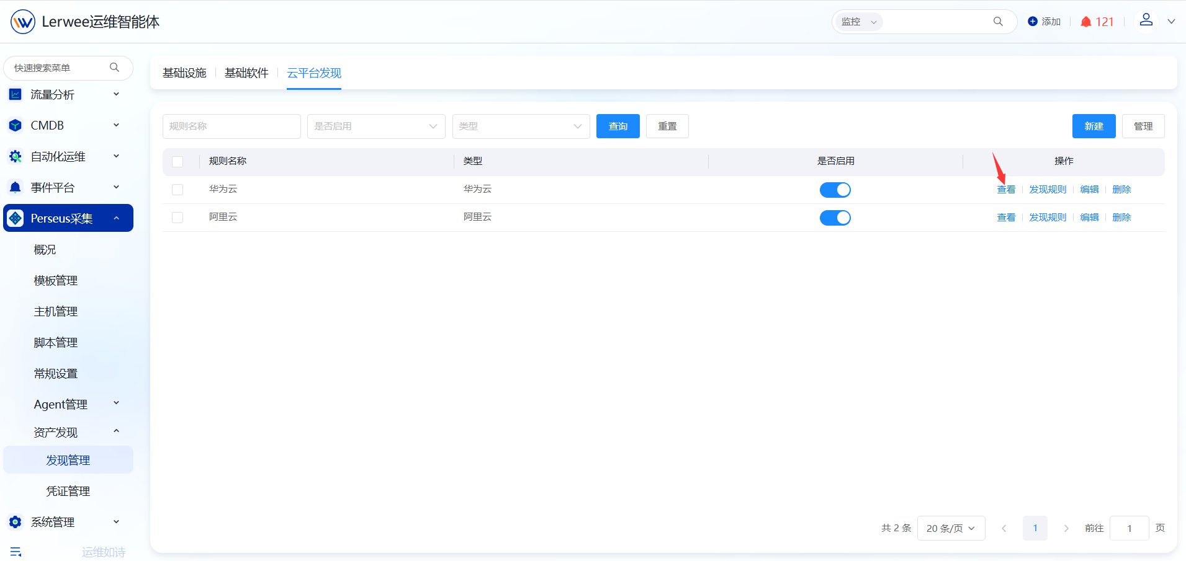Click the 系统管理 cog icon

tap(16, 522)
